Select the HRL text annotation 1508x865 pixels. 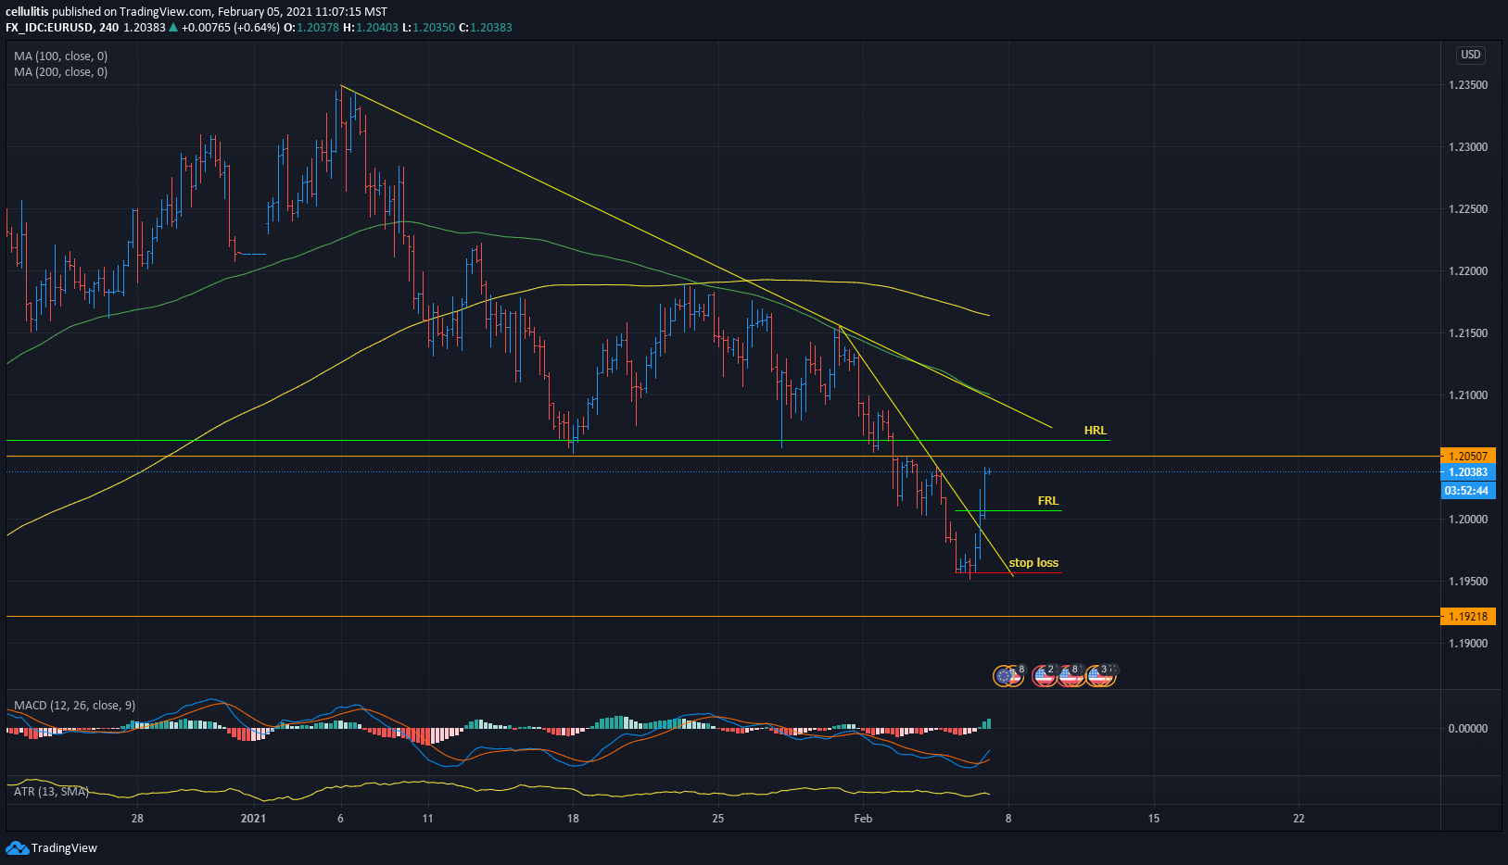pos(1096,431)
